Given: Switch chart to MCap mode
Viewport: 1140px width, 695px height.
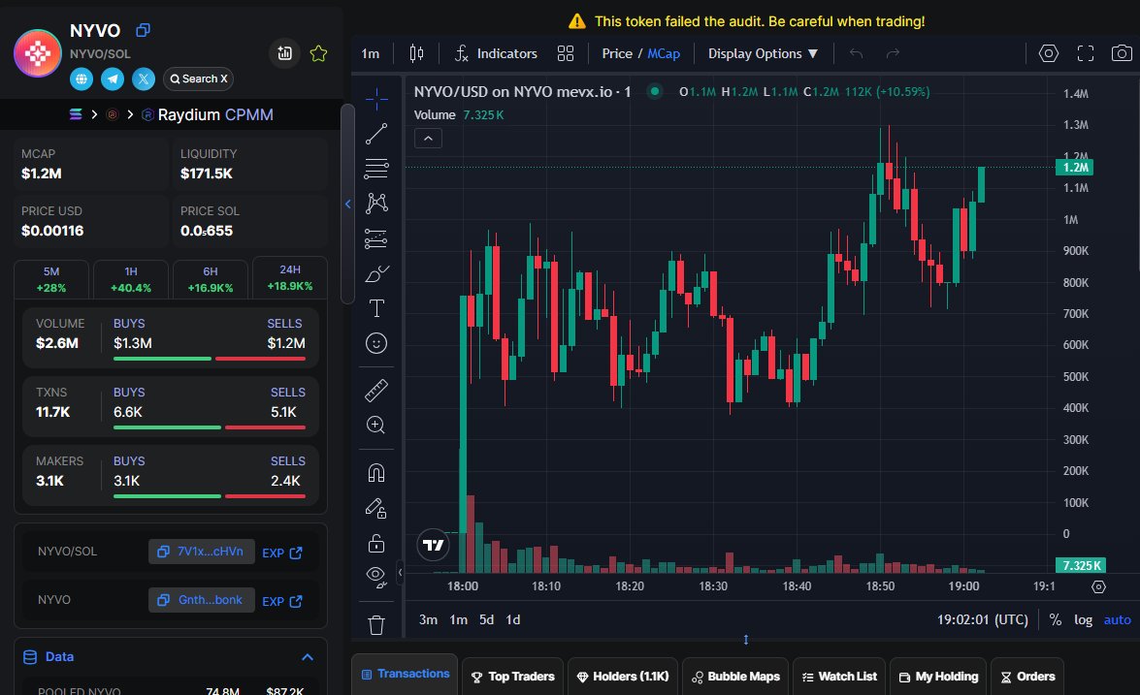Looking at the screenshot, I should [664, 53].
